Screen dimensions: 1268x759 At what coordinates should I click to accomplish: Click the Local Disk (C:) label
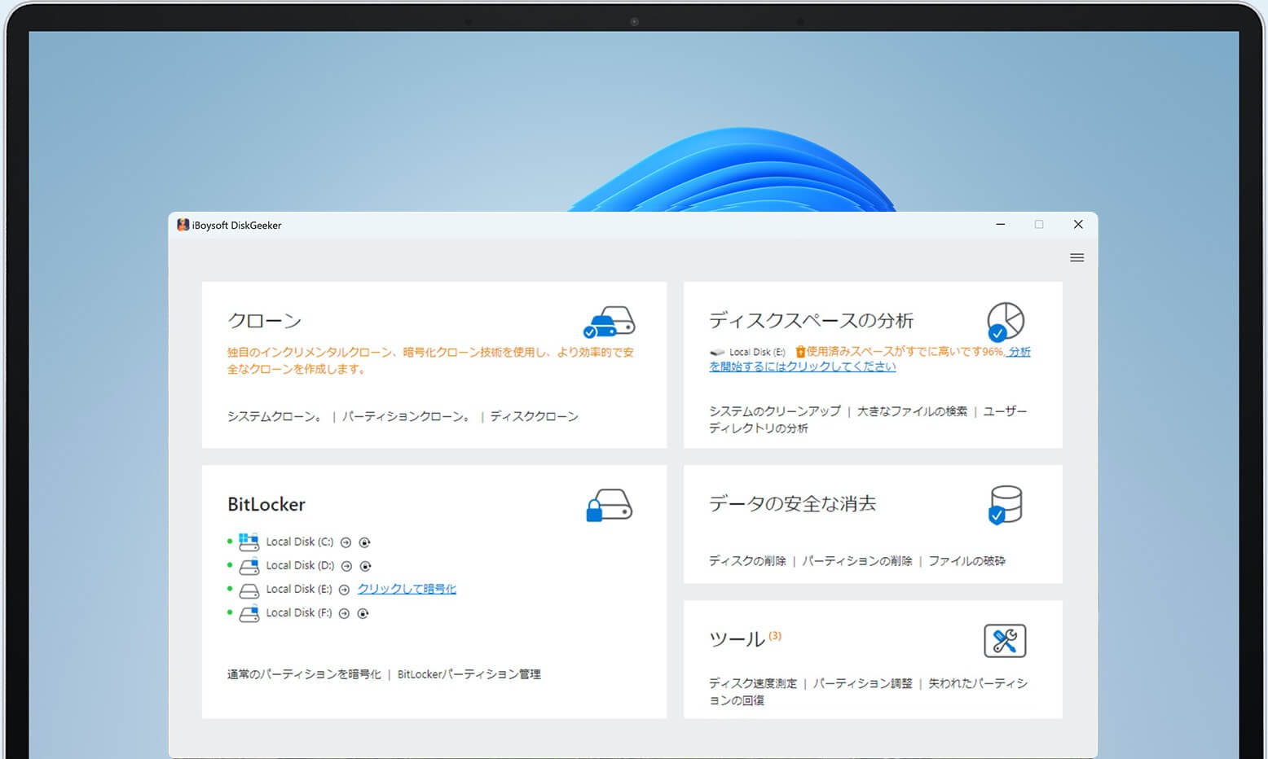pos(300,542)
